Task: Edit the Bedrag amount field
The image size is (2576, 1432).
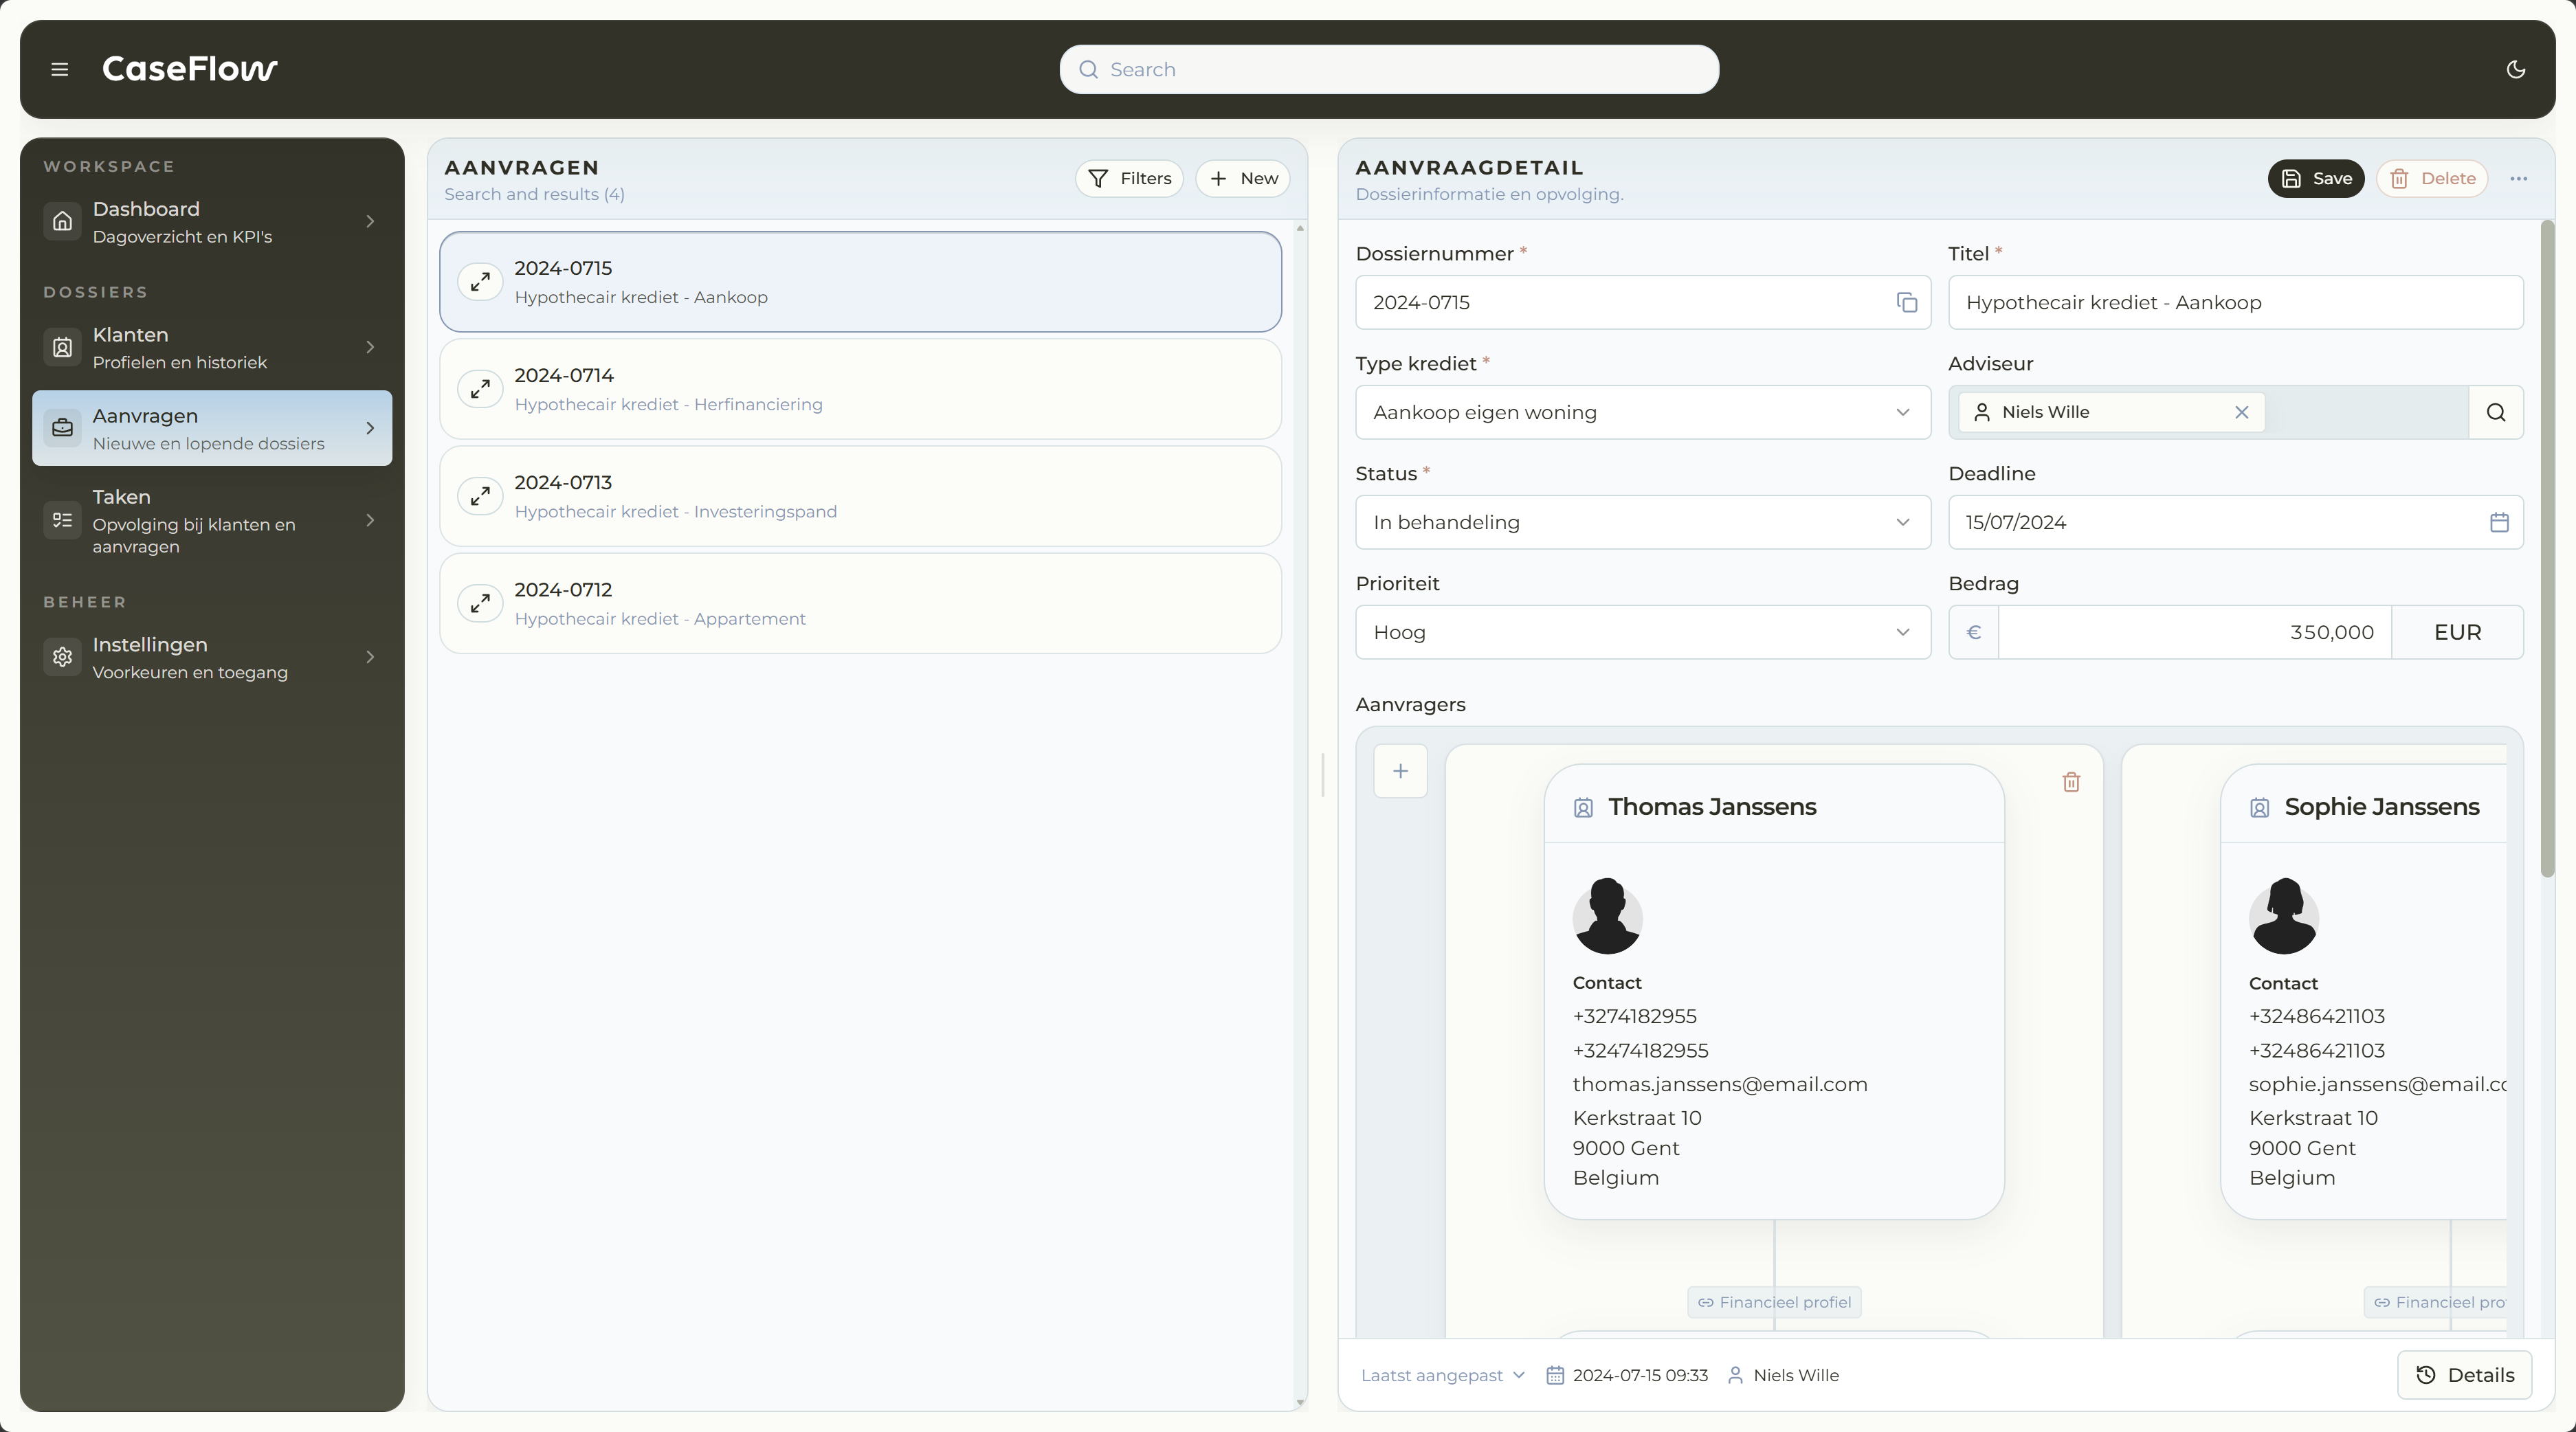Action: (2194, 632)
